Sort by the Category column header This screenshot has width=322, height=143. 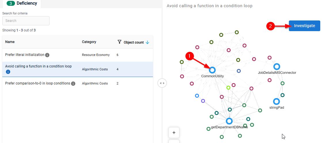(89, 42)
